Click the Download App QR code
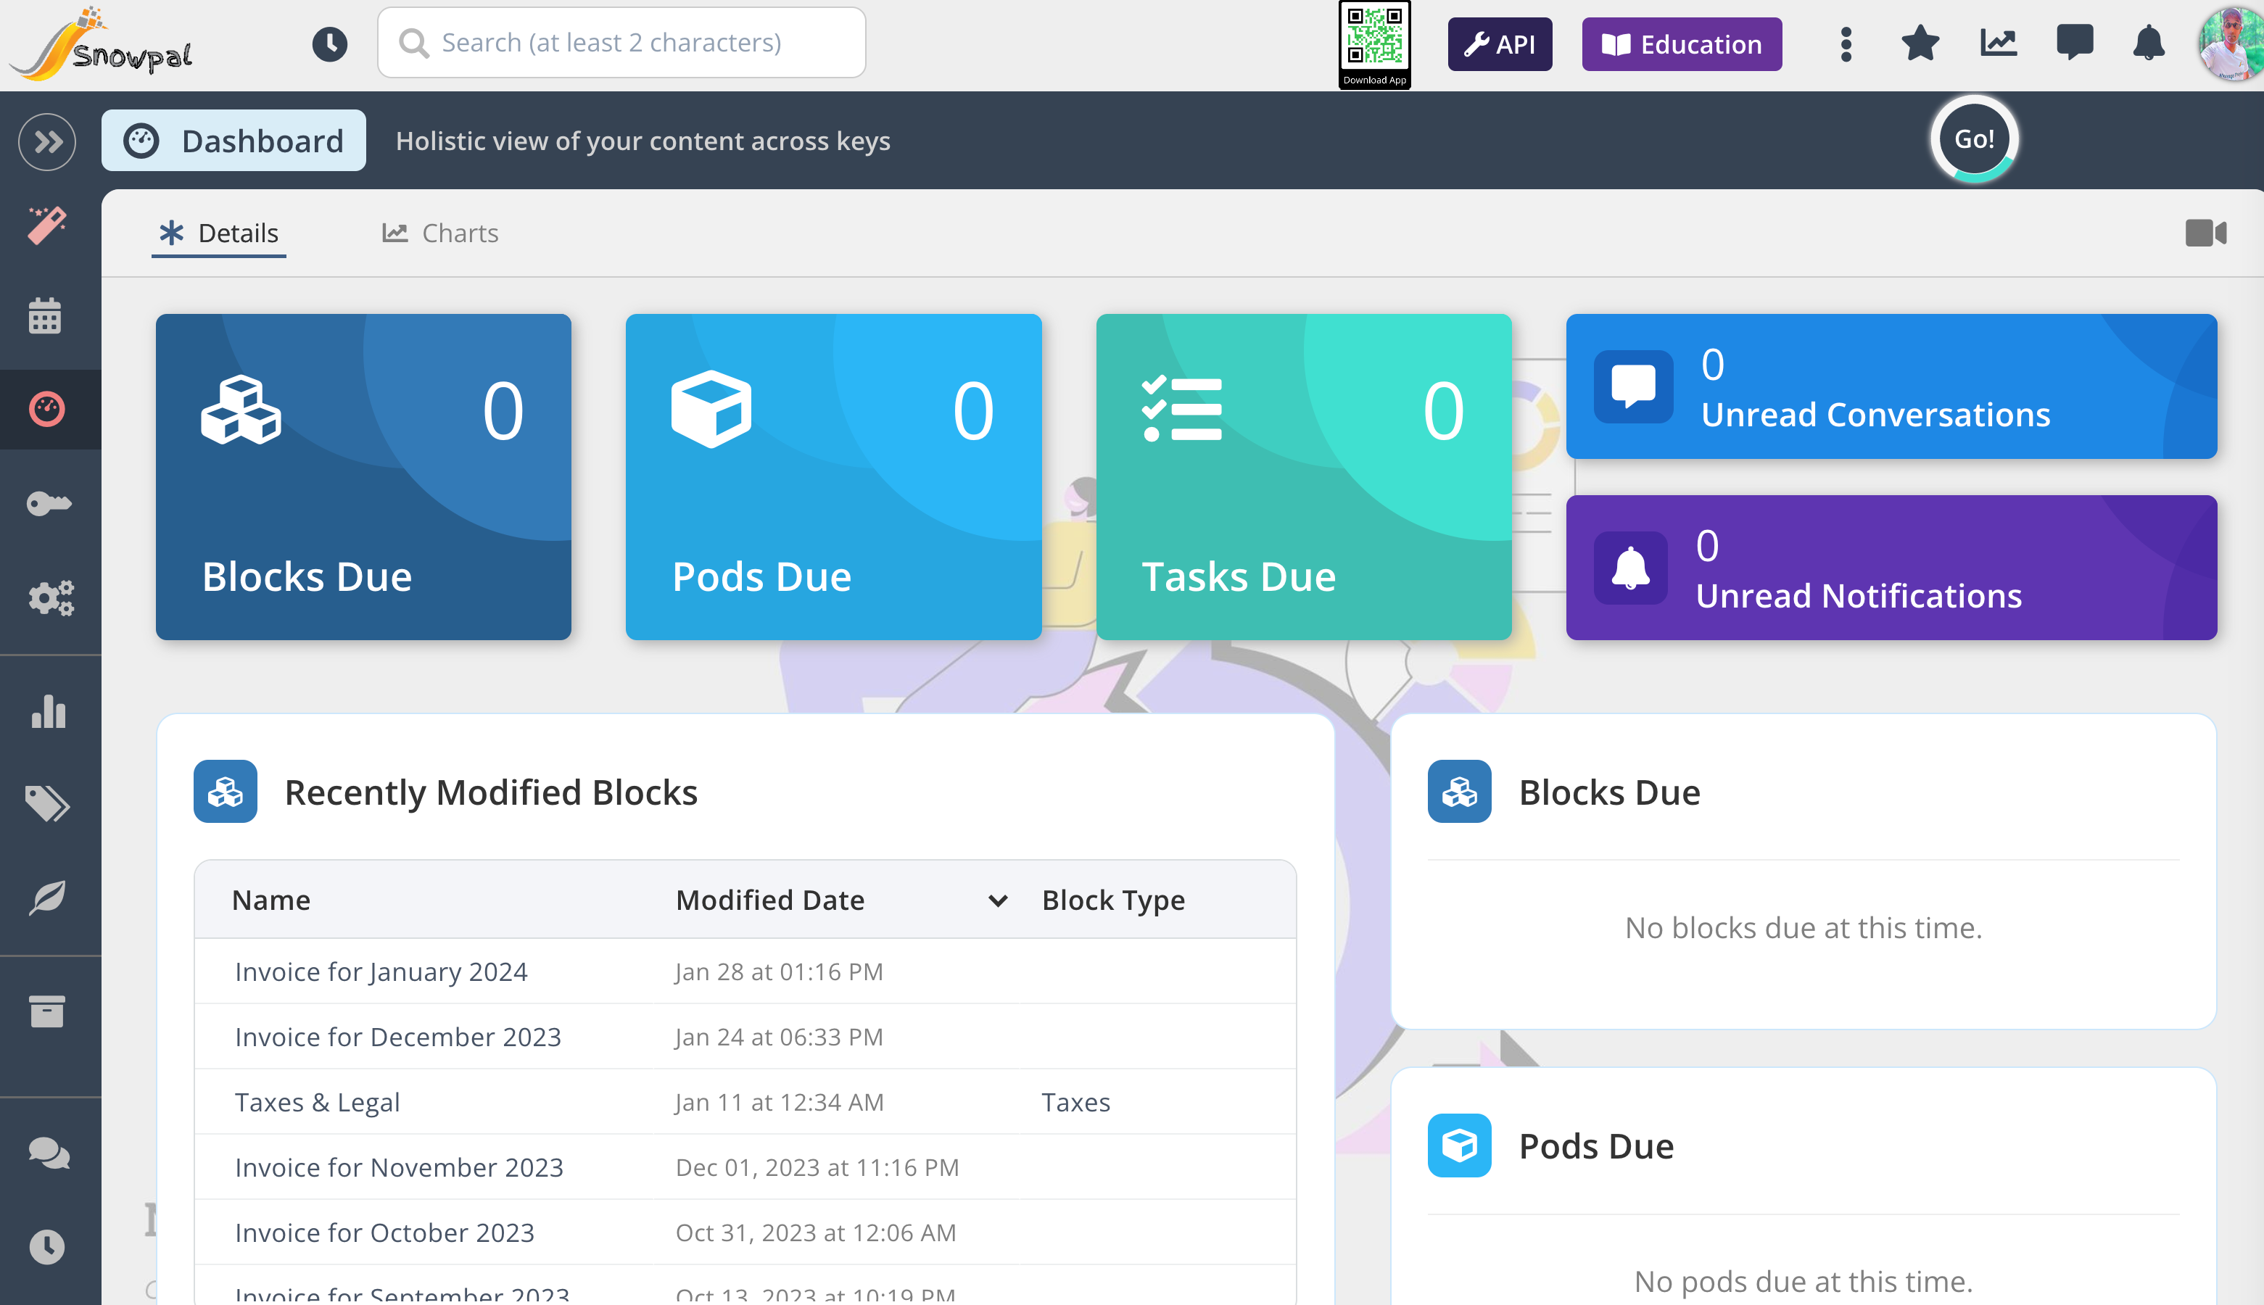 (1374, 44)
